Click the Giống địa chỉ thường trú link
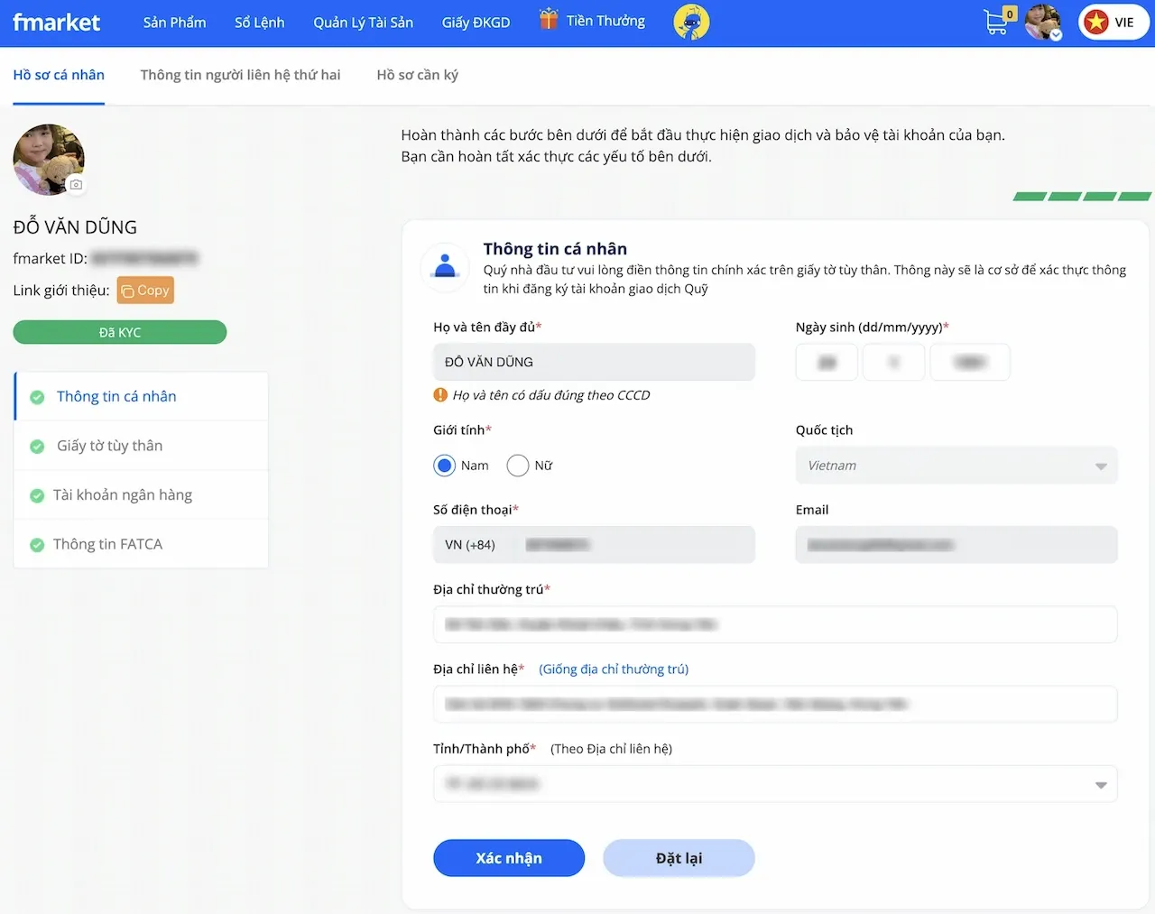The height and width of the screenshot is (914, 1155). point(613,669)
